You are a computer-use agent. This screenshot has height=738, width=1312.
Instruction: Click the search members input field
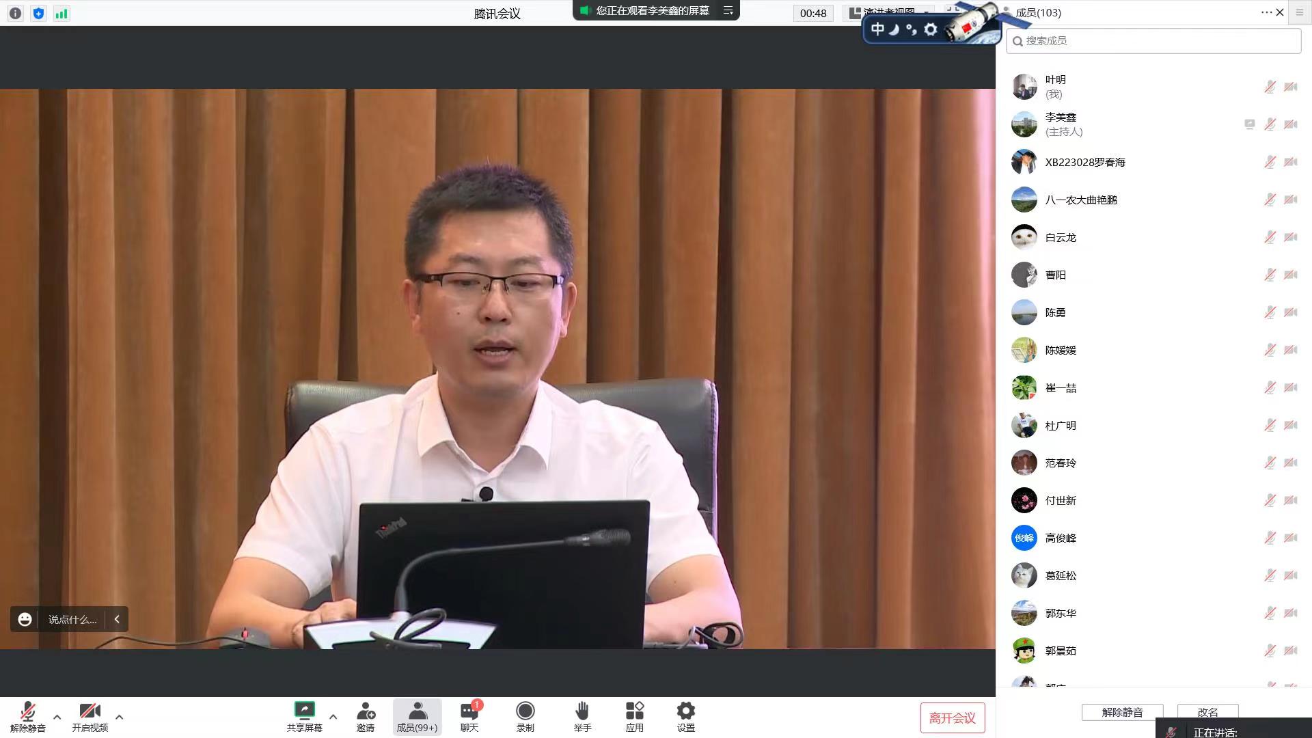(x=1155, y=41)
